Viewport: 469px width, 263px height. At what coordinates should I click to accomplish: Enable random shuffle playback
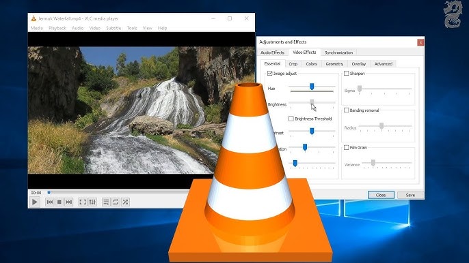126,202
